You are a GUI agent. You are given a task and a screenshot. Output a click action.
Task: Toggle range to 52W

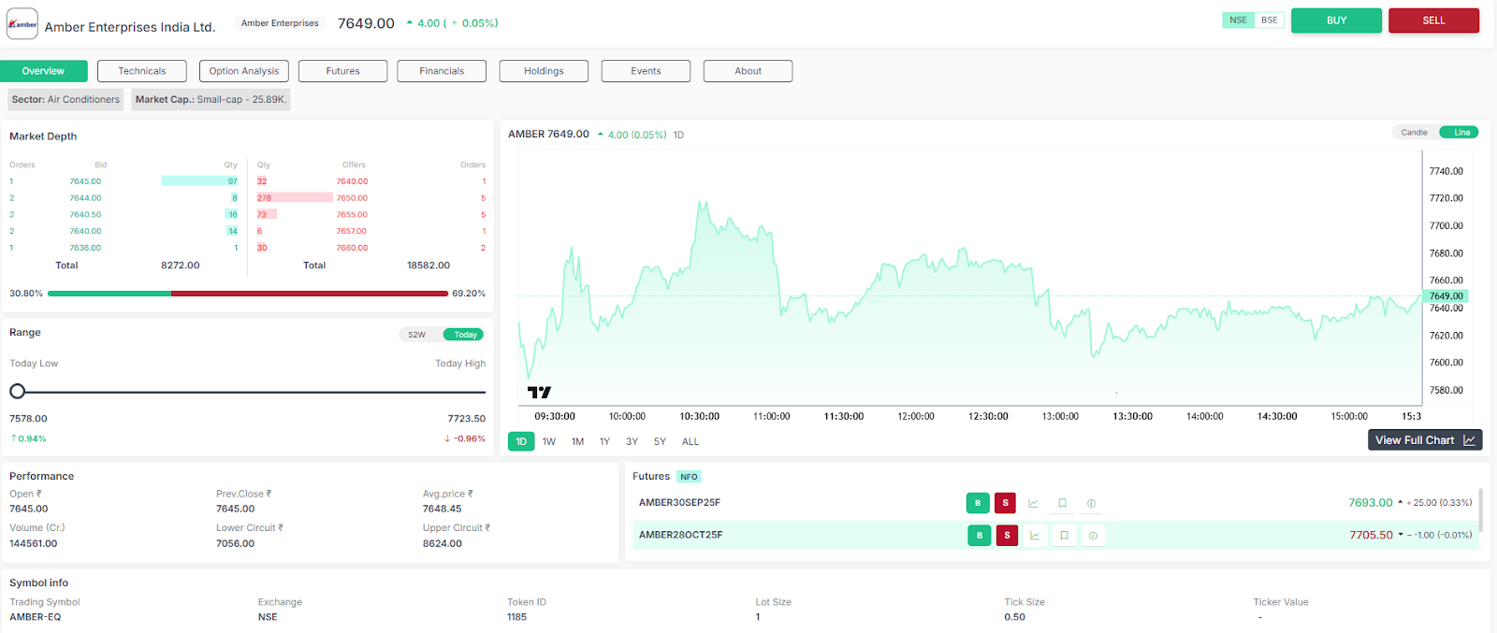tap(417, 335)
